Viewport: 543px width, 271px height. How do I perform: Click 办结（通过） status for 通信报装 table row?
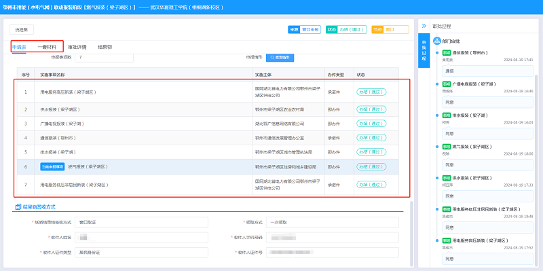(371, 138)
